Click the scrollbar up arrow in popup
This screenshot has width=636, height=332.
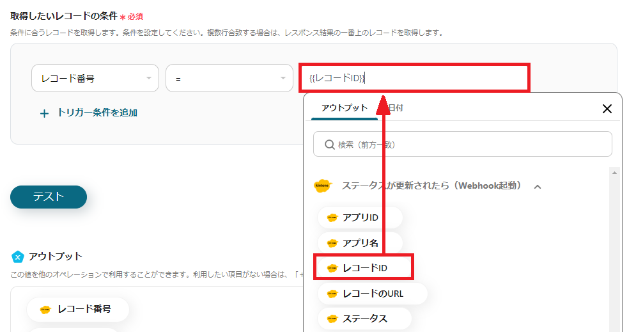coord(615,173)
